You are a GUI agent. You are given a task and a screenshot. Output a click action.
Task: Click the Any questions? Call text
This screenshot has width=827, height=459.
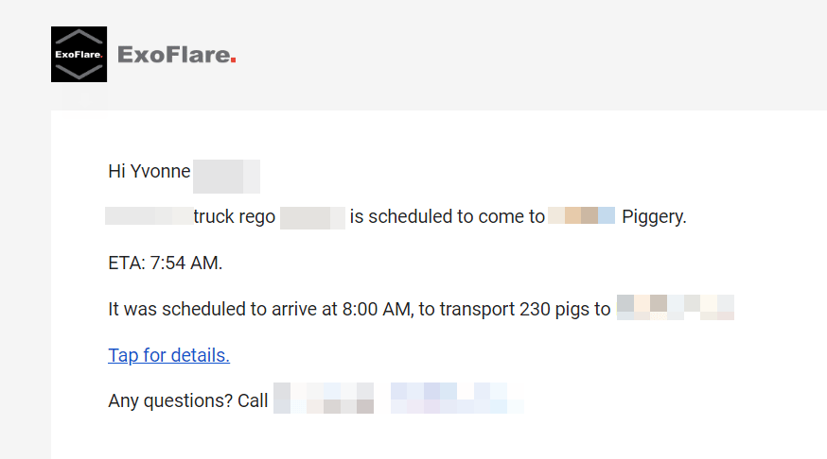[187, 400]
